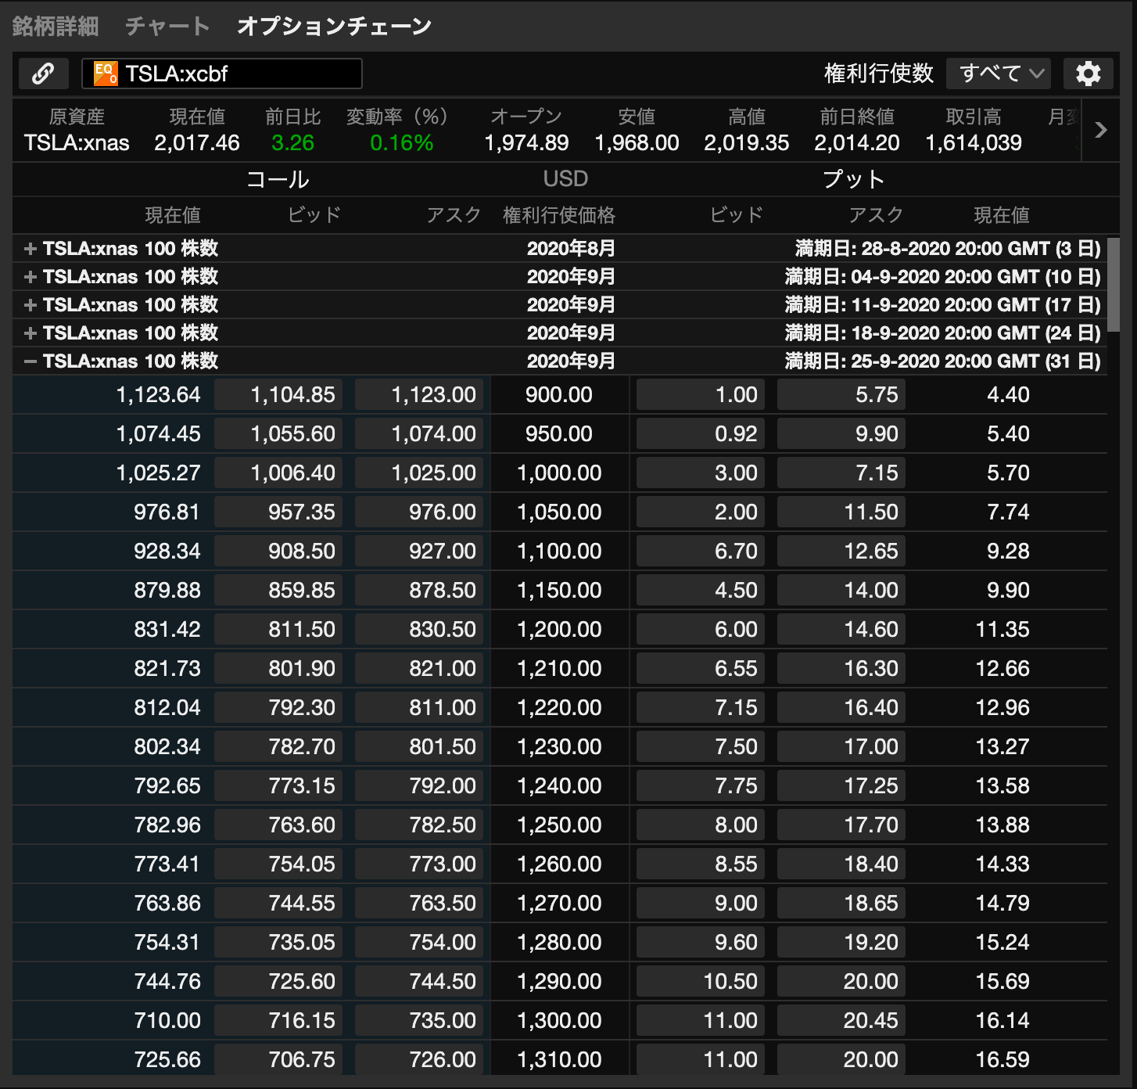Click put ask 17.00 for strike 1,230
The height and width of the screenshot is (1089, 1137).
(x=841, y=746)
